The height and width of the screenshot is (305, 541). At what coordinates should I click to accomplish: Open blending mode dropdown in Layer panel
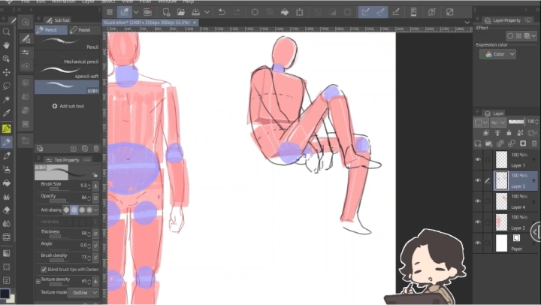498,122
